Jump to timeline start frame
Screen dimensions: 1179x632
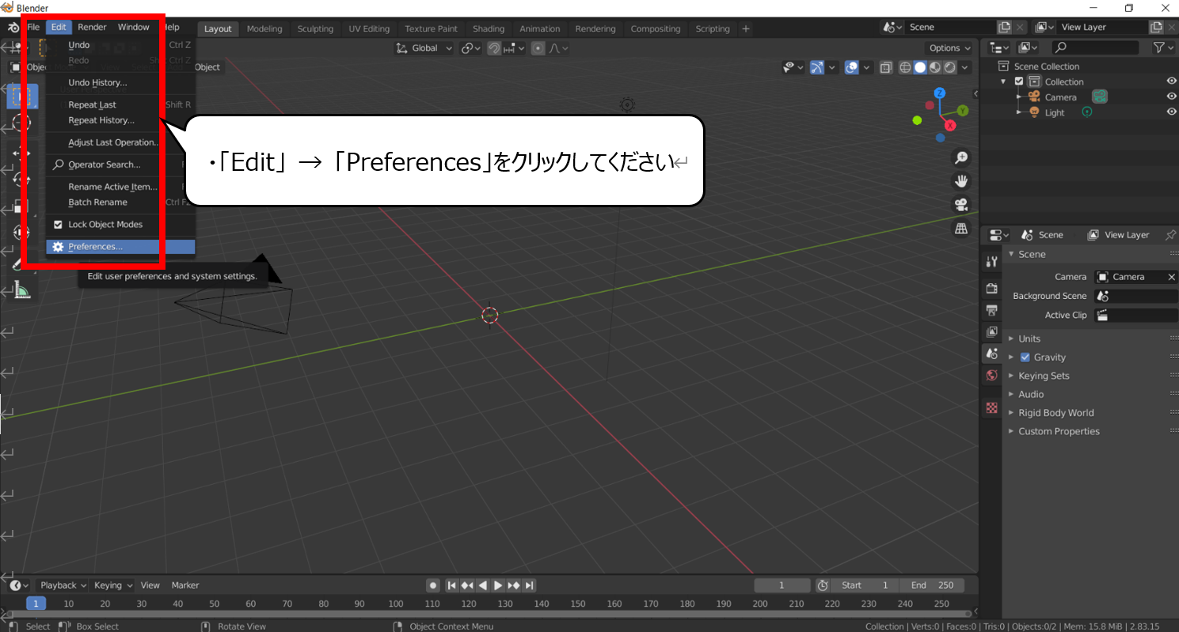click(x=451, y=585)
